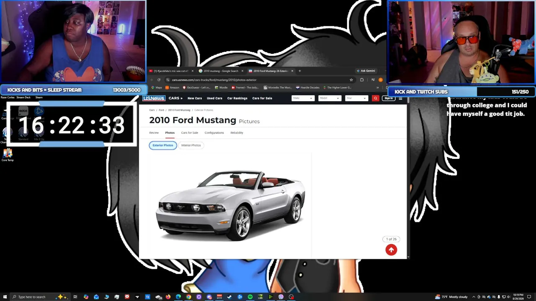This screenshot has height=301, width=536.
Task: Open the browser extensions puzzle icon
Action: (x=362, y=80)
